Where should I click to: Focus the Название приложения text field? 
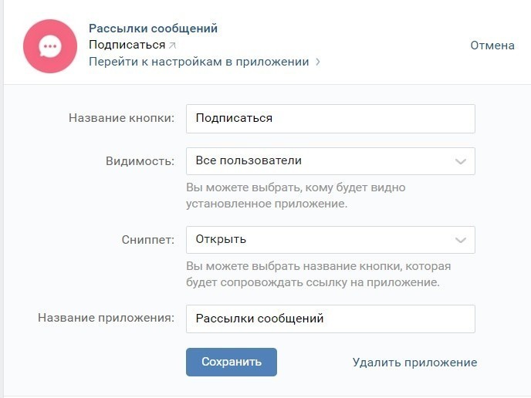pos(330,319)
